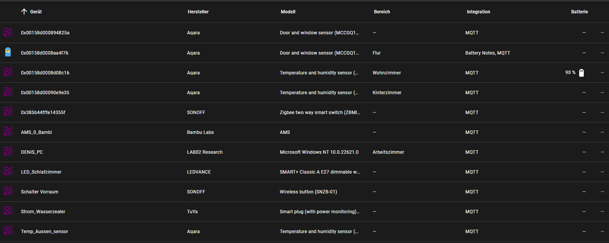This screenshot has width=609, height=243.
Task: Click Wireless button (SNZB-01) model cell
Action: [308, 192]
